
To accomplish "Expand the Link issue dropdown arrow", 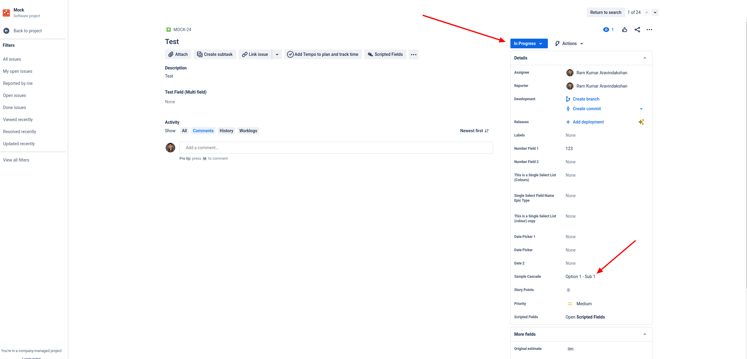I will pos(277,55).
